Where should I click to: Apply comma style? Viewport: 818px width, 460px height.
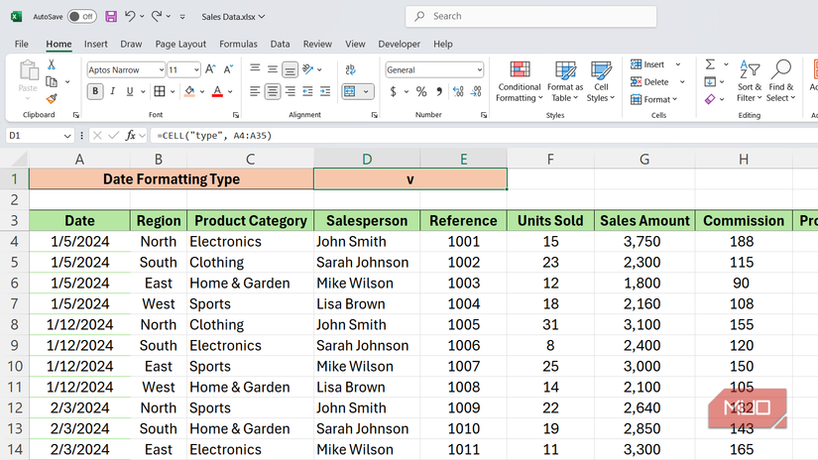click(x=439, y=92)
